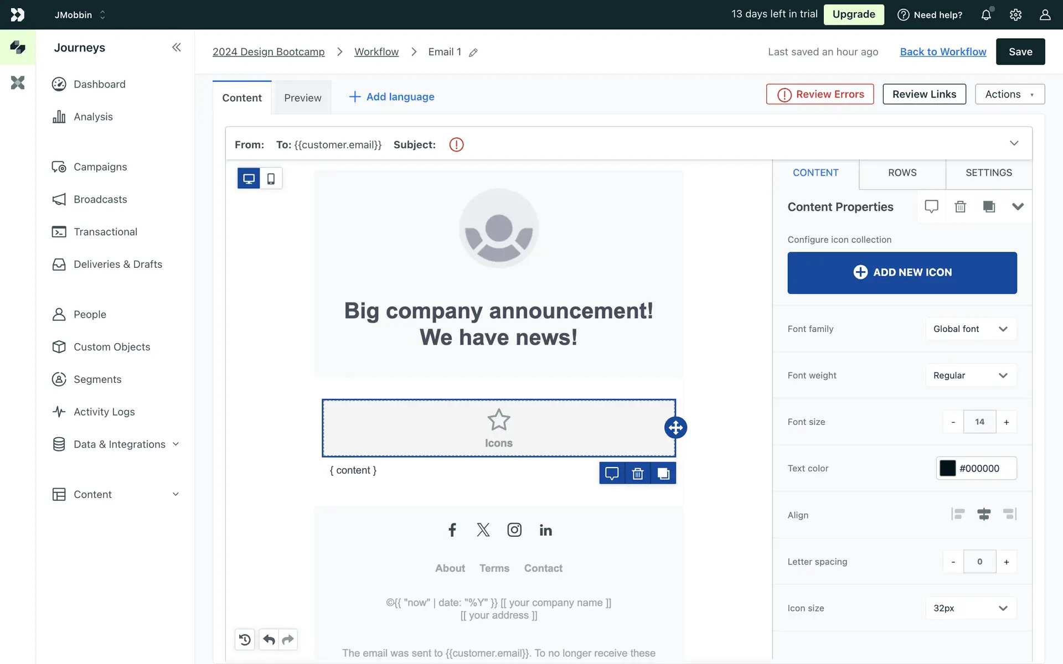Follow the Back to Workflow link
Viewport: 1063px width, 664px height.
[943, 51]
